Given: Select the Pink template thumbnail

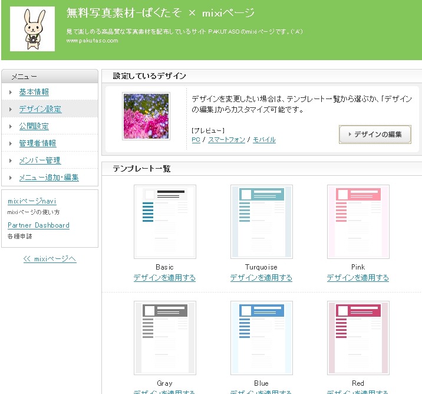Looking at the screenshot, I should point(358,222).
